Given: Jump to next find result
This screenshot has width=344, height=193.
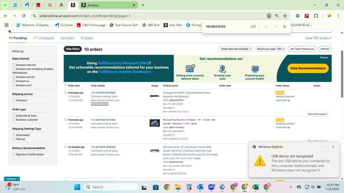Looking at the screenshot, I should click(276, 27).
